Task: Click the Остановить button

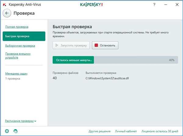Action: (x=105, y=45)
